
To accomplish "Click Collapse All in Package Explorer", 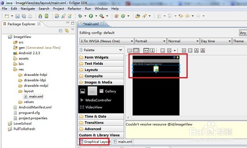I will (61, 31).
